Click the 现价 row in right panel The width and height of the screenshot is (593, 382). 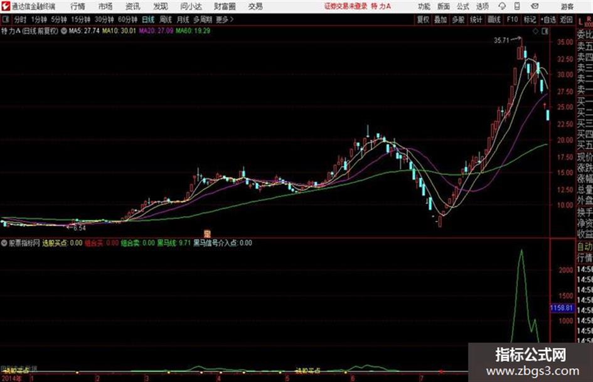[585, 157]
